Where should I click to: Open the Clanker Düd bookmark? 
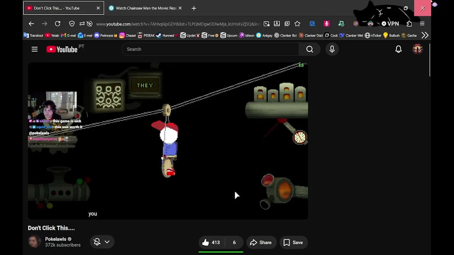click(310, 35)
